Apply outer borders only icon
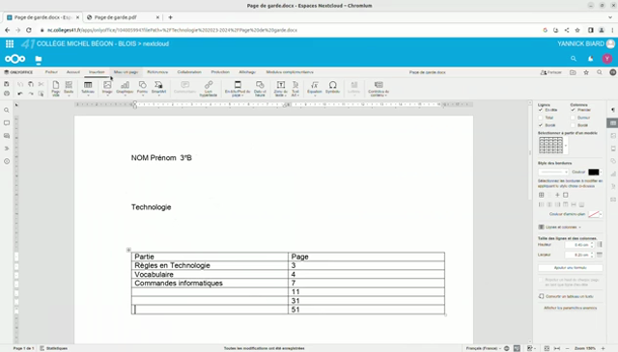Viewport: 618px width, 352px height. 566,195
